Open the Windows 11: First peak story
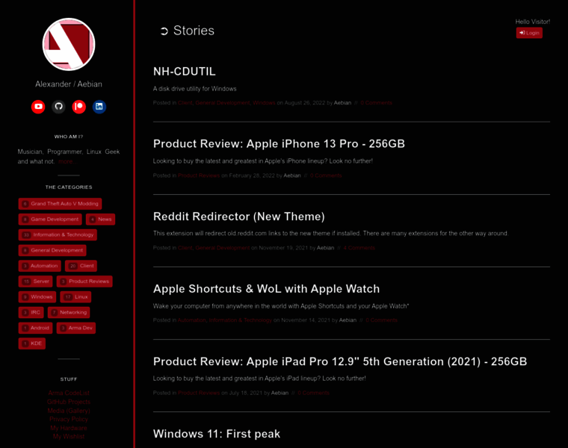Viewport: 568px width, 448px height. pyautogui.click(x=217, y=434)
